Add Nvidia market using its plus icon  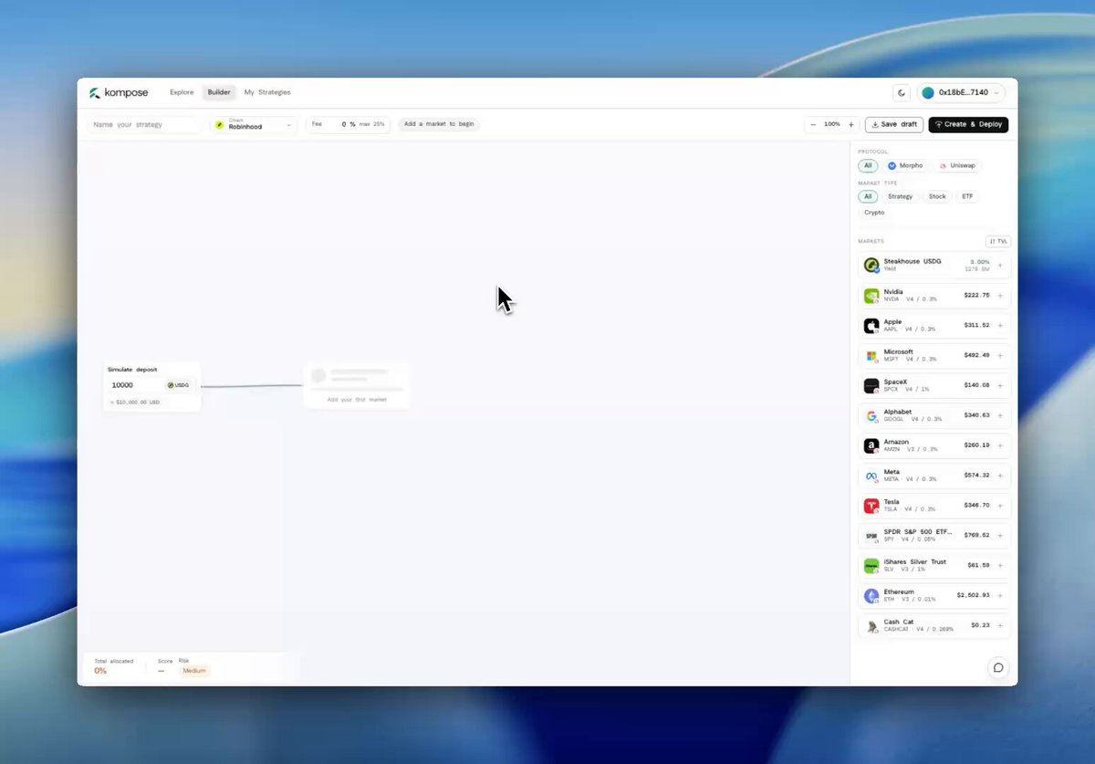1000,296
